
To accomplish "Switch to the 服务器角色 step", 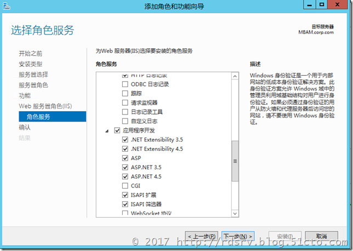I will tap(33, 85).
